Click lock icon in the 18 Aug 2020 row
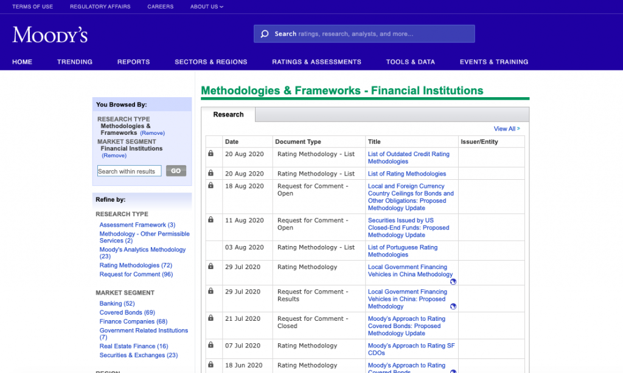 click(211, 185)
